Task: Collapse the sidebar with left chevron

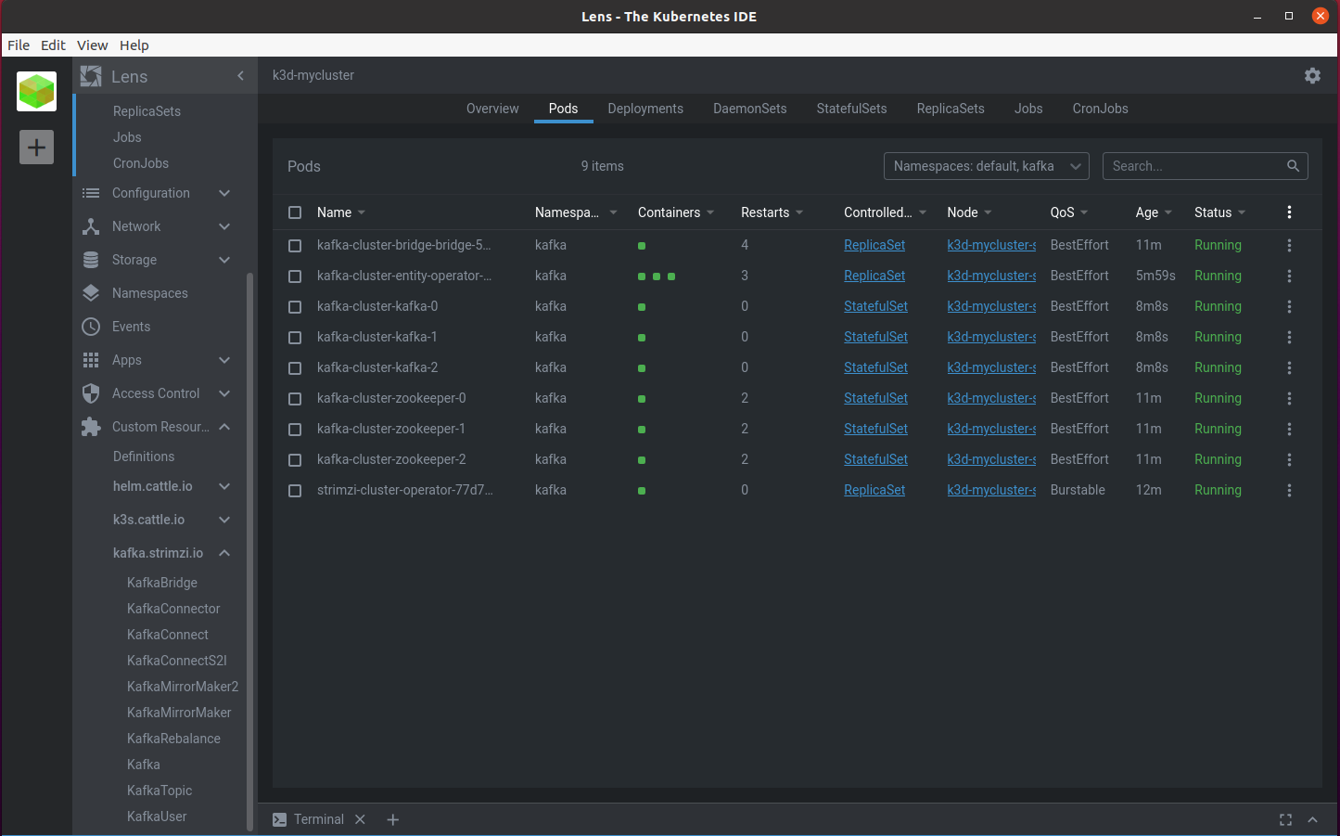Action: pos(240,76)
